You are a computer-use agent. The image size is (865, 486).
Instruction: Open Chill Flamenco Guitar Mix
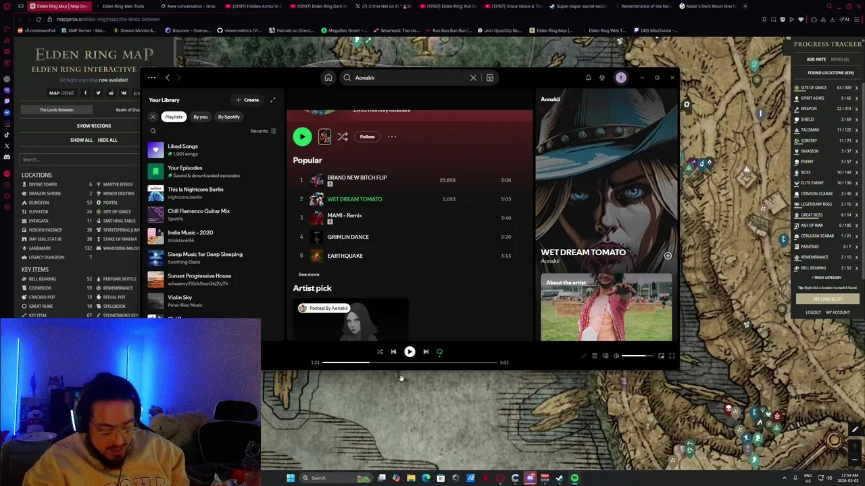point(212,215)
